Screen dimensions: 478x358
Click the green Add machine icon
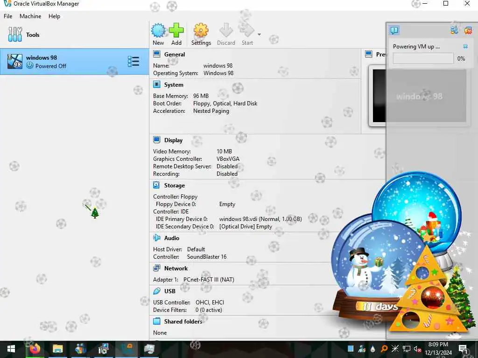pyautogui.click(x=176, y=30)
